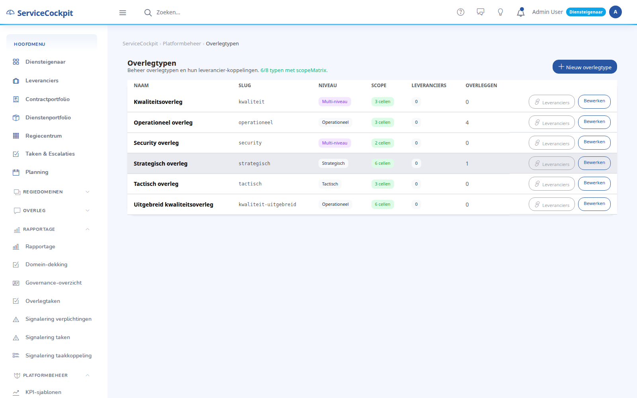Screen dimensions: 637x398
Task: Expand the Overleg section
Action: (52, 211)
